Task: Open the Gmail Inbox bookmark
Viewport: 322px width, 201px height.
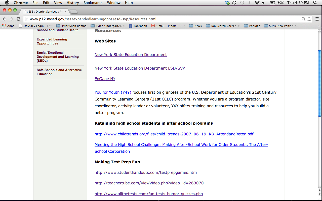Action: tap(168, 26)
